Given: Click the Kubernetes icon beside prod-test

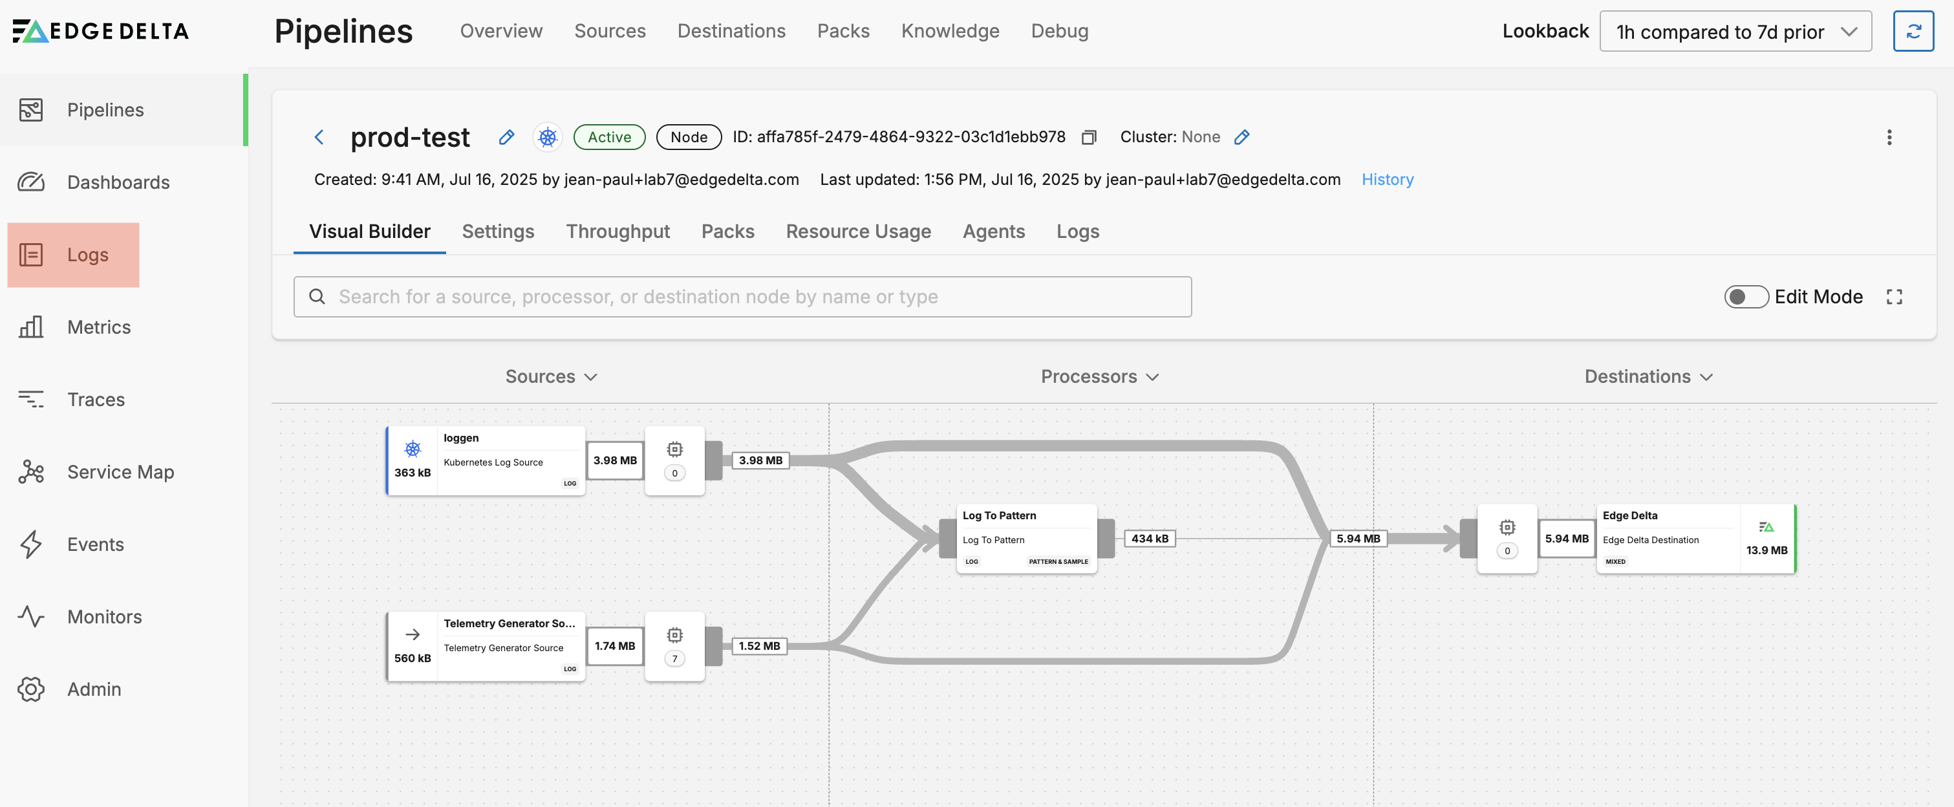Looking at the screenshot, I should click(548, 137).
